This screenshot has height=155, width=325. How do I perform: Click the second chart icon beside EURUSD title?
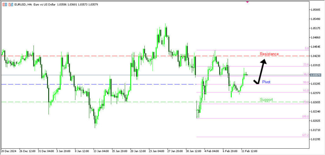coord(11,4)
